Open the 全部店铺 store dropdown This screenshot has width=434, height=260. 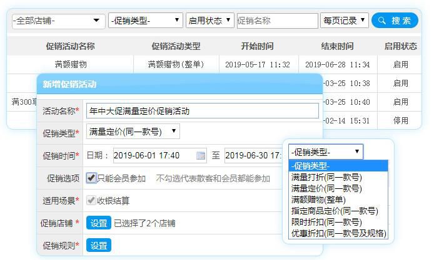point(58,21)
